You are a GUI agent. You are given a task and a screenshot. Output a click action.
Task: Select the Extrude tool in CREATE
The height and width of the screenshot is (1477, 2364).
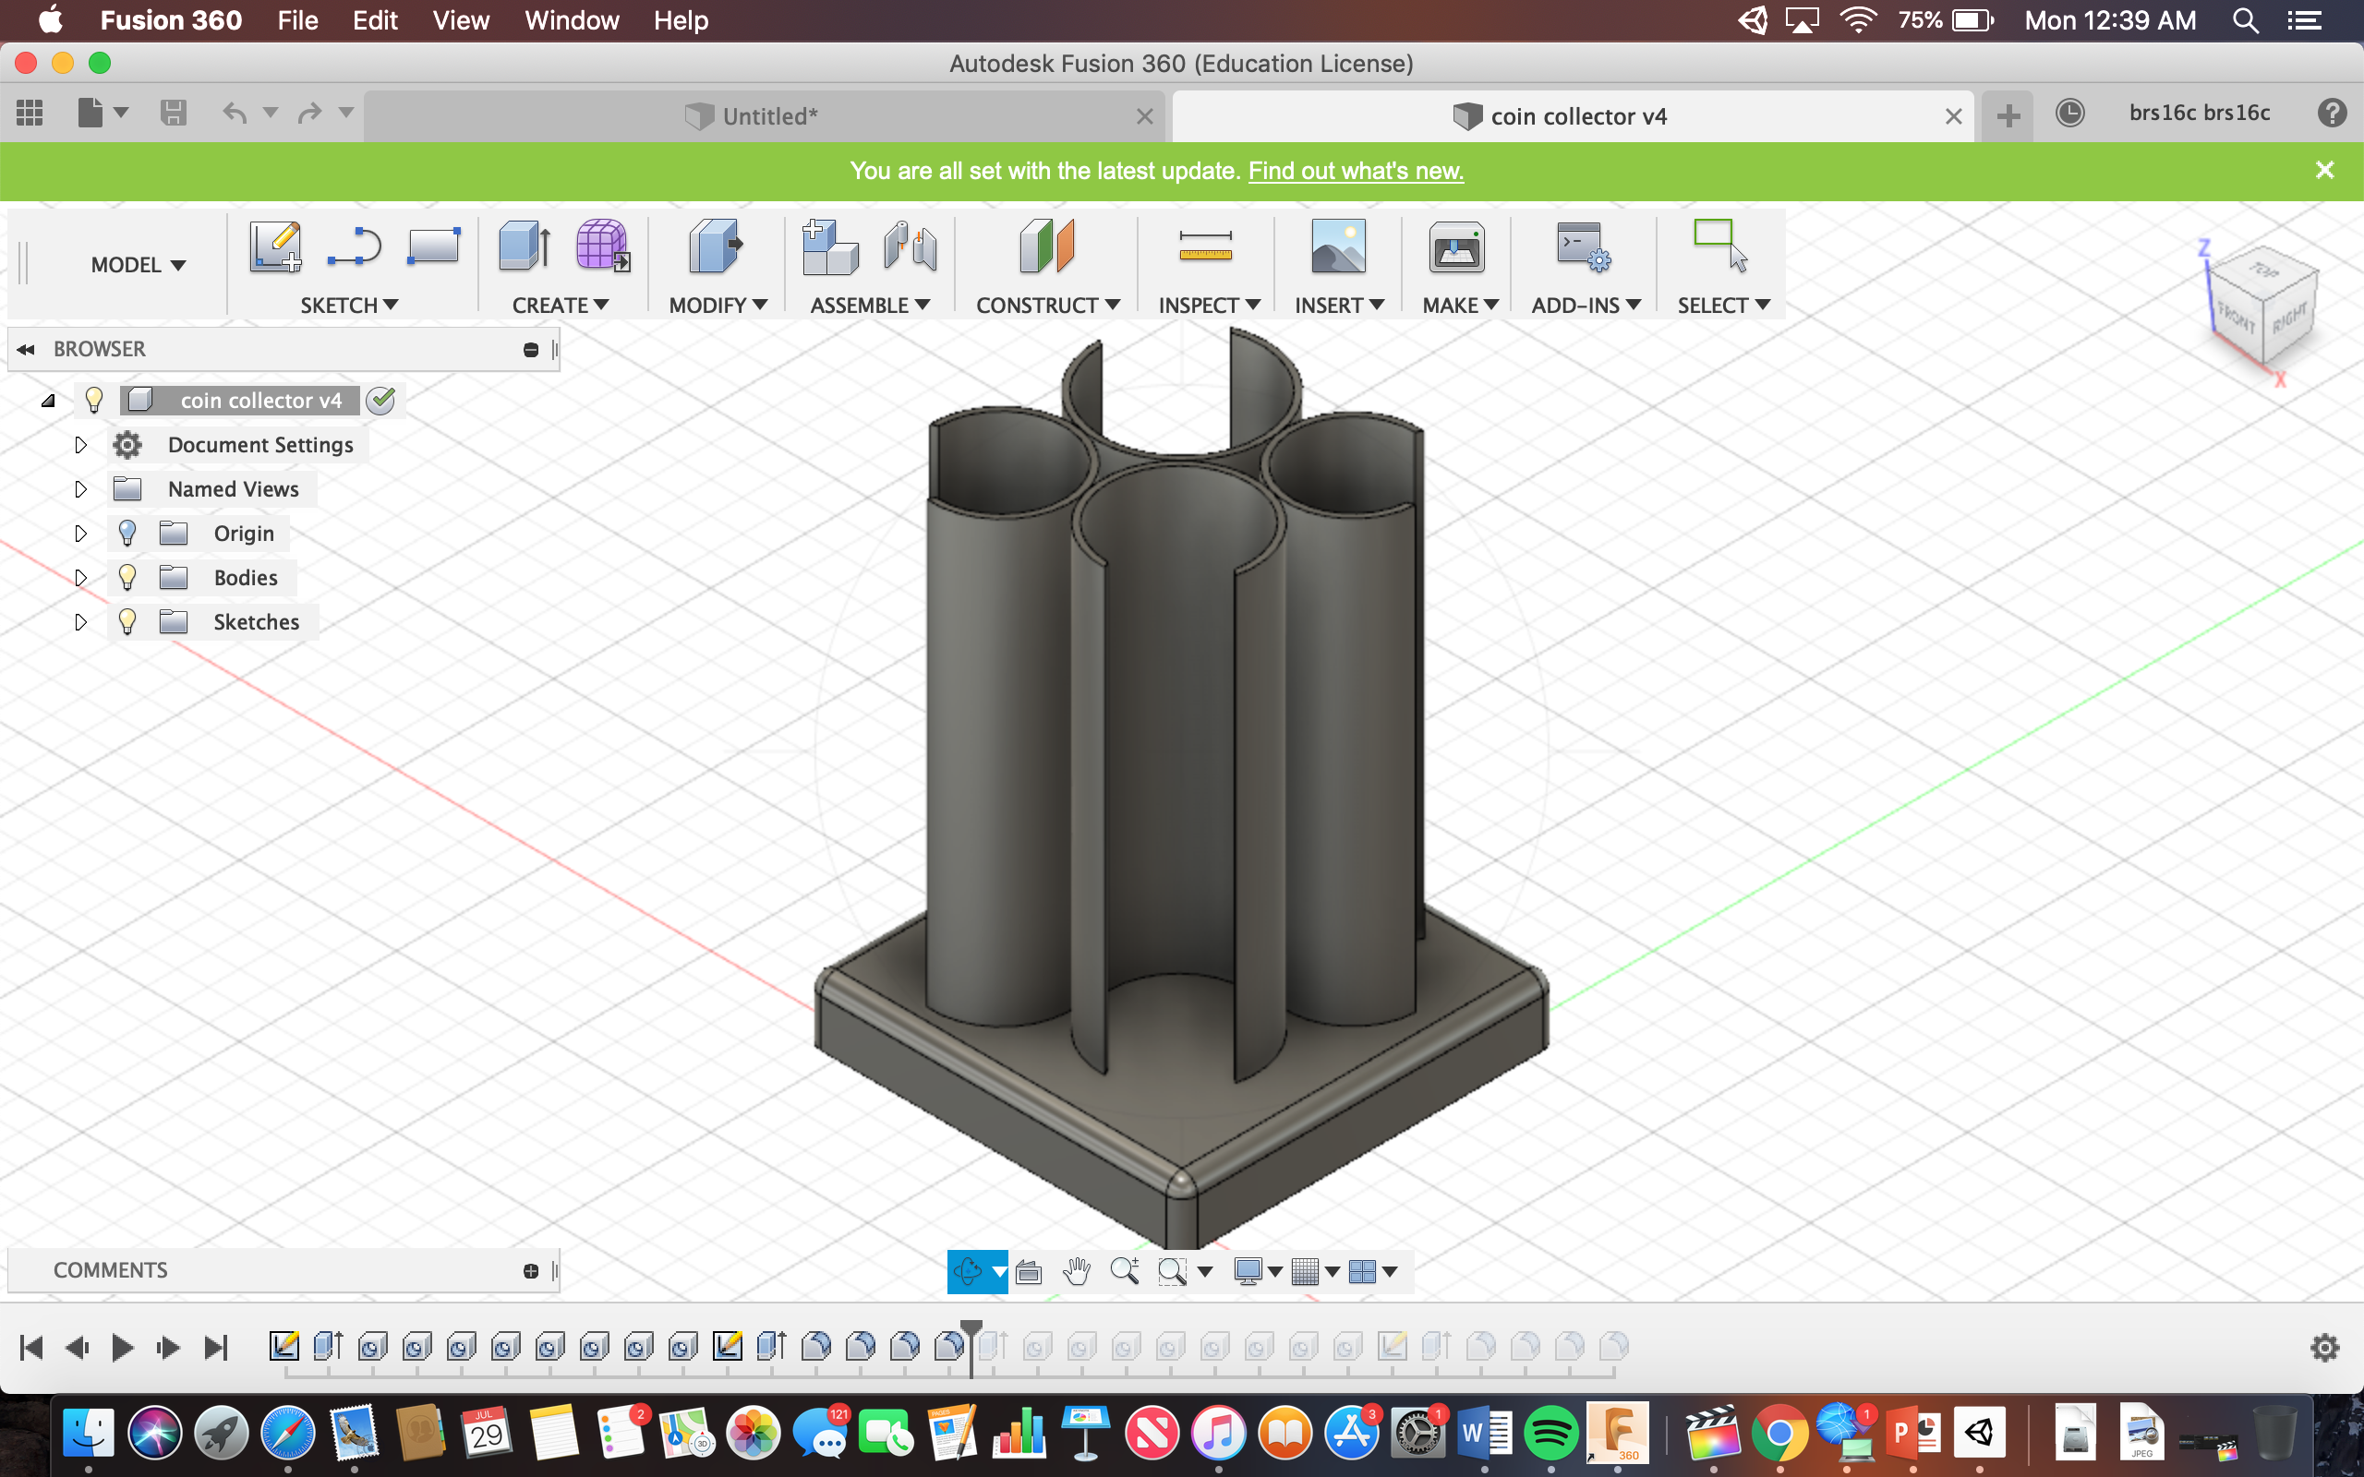click(x=524, y=246)
